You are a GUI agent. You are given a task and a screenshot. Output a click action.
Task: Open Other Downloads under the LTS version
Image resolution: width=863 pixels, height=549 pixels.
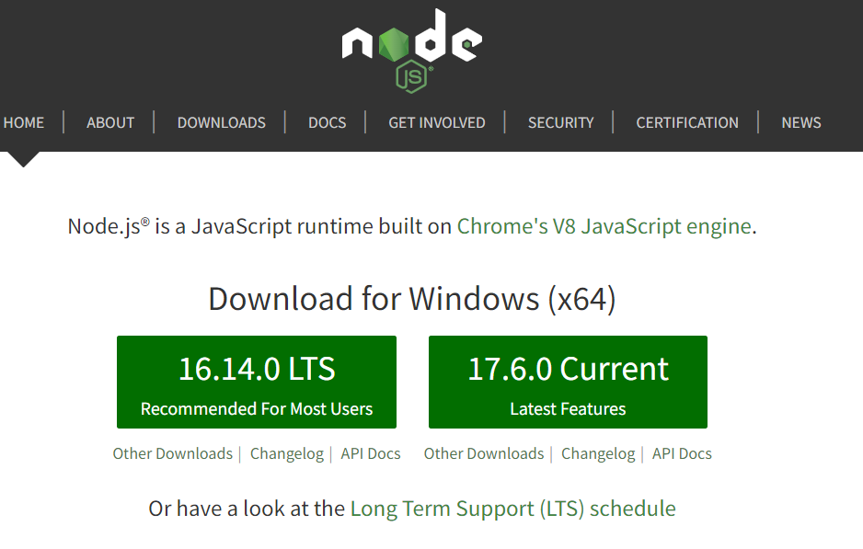click(172, 453)
